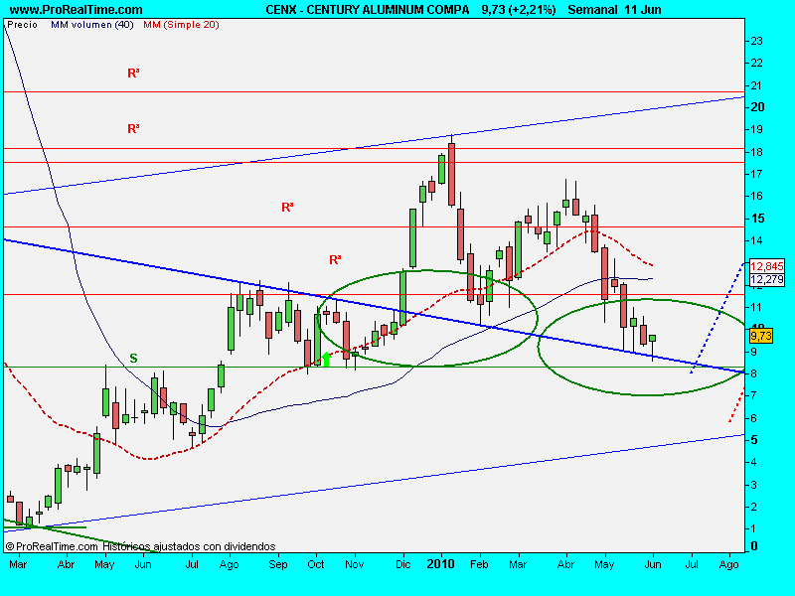The image size is (795, 596).
Task: Click 2 on the price axis
Action: 754,507
